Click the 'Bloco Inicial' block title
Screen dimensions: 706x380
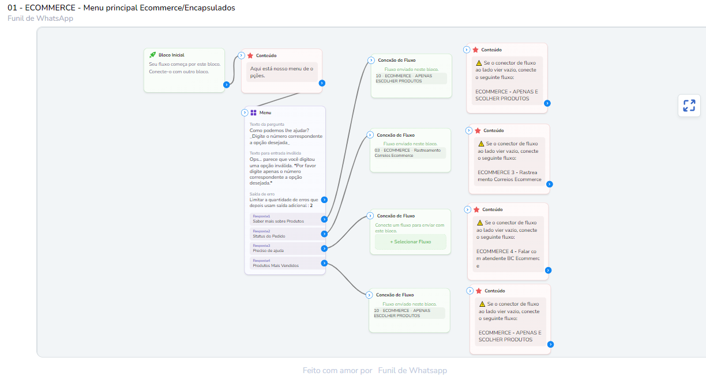[x=171, y=55]
